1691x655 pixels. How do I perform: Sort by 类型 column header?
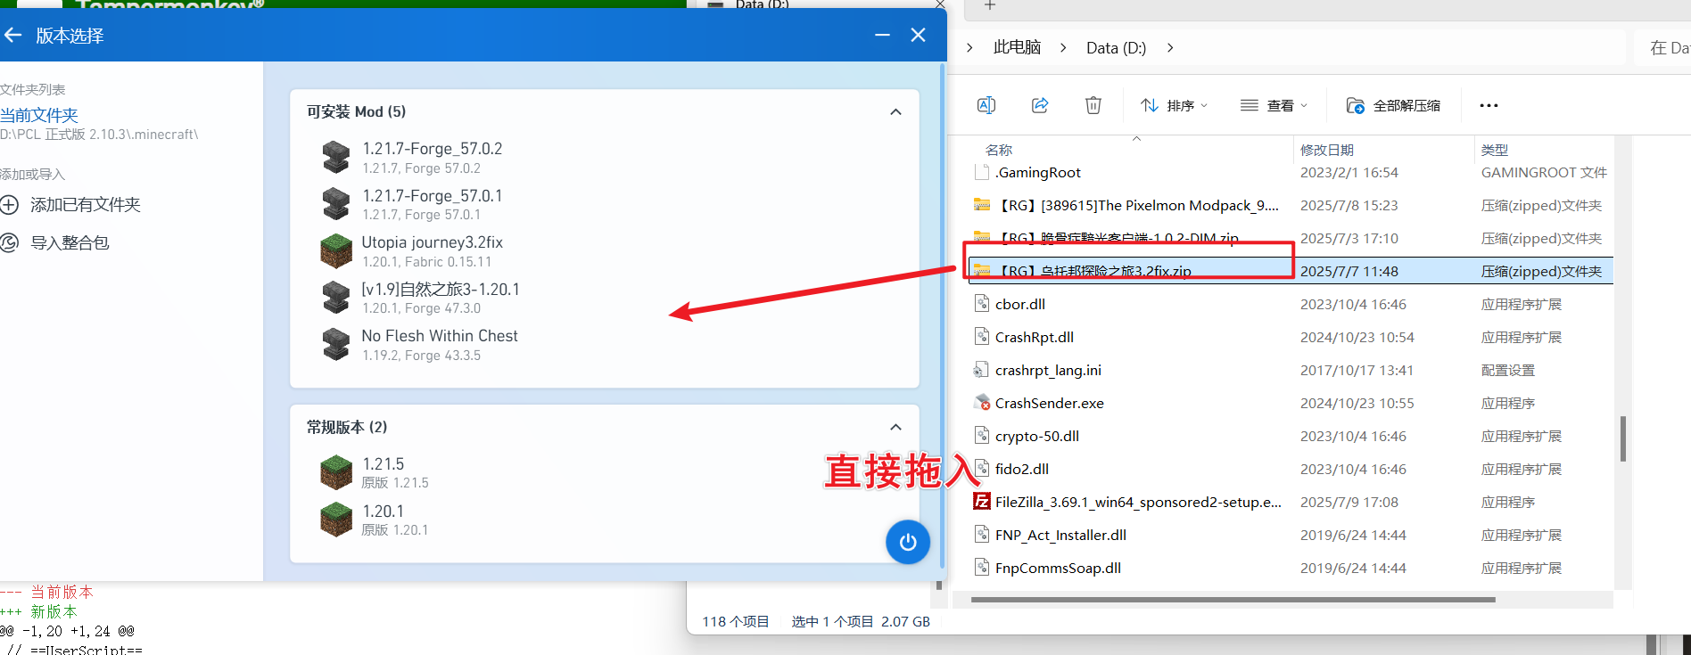1495,150
